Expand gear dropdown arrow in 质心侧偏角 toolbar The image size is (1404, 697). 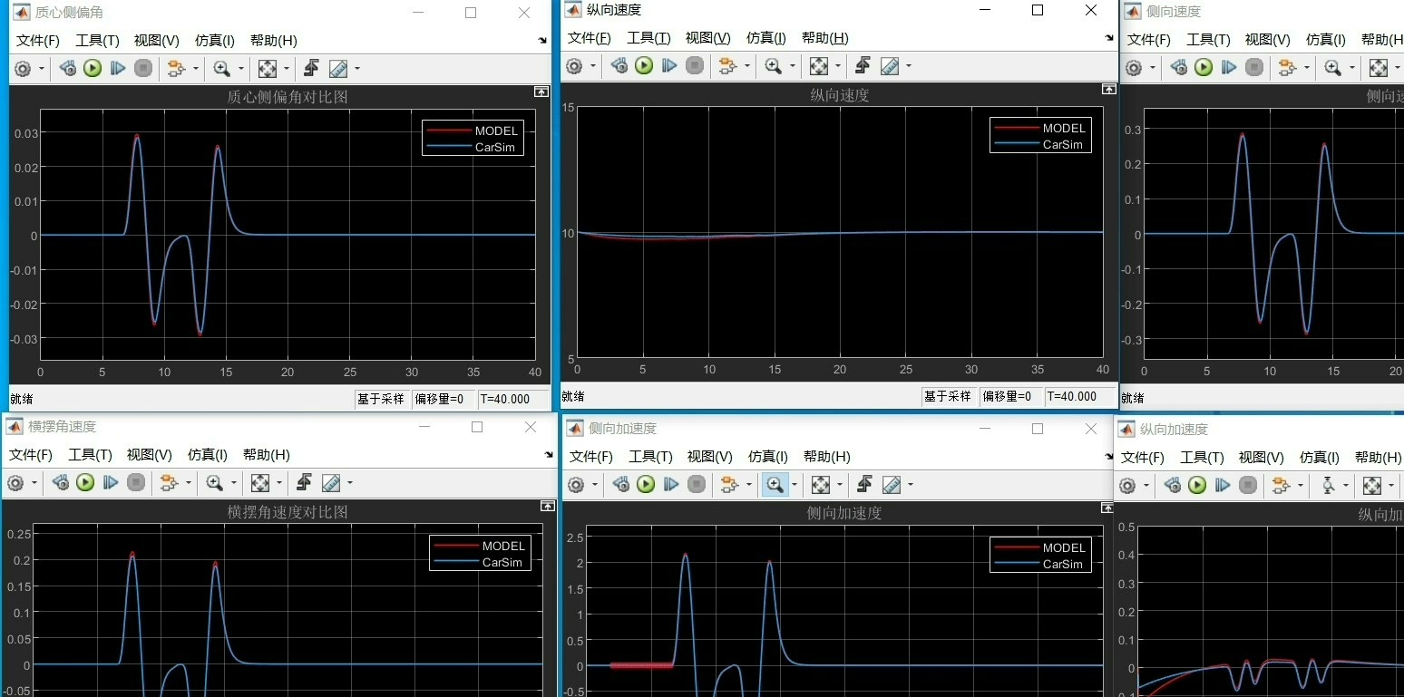[x=41, y=69]
